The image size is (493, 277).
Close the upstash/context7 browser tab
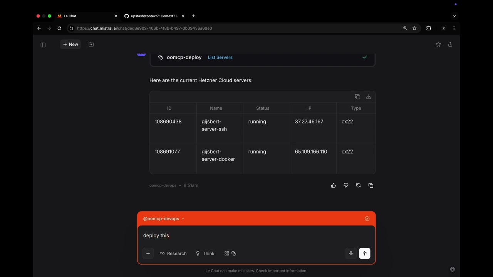183,16
